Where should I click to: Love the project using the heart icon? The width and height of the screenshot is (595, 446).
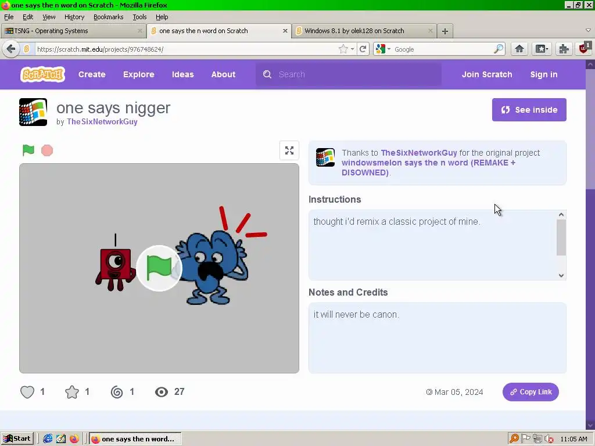coord(27,392)
